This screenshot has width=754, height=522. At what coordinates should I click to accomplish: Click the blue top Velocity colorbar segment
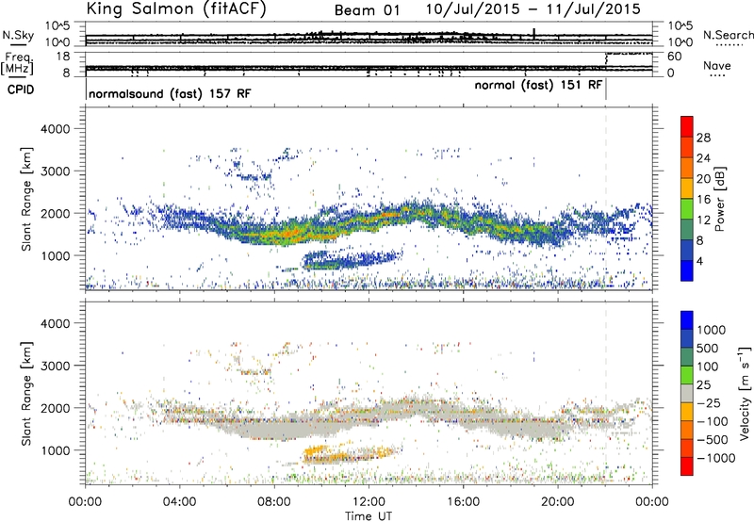click(x=687, y=320)
